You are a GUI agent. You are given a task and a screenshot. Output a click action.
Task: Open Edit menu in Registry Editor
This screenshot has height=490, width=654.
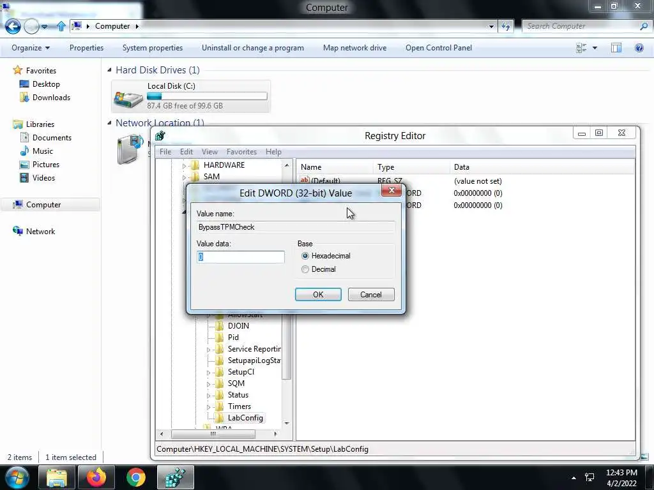186,152
